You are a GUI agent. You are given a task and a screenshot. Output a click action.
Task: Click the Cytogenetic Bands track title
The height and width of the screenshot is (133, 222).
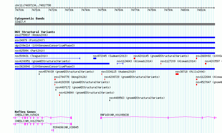(x=30, y=18)
